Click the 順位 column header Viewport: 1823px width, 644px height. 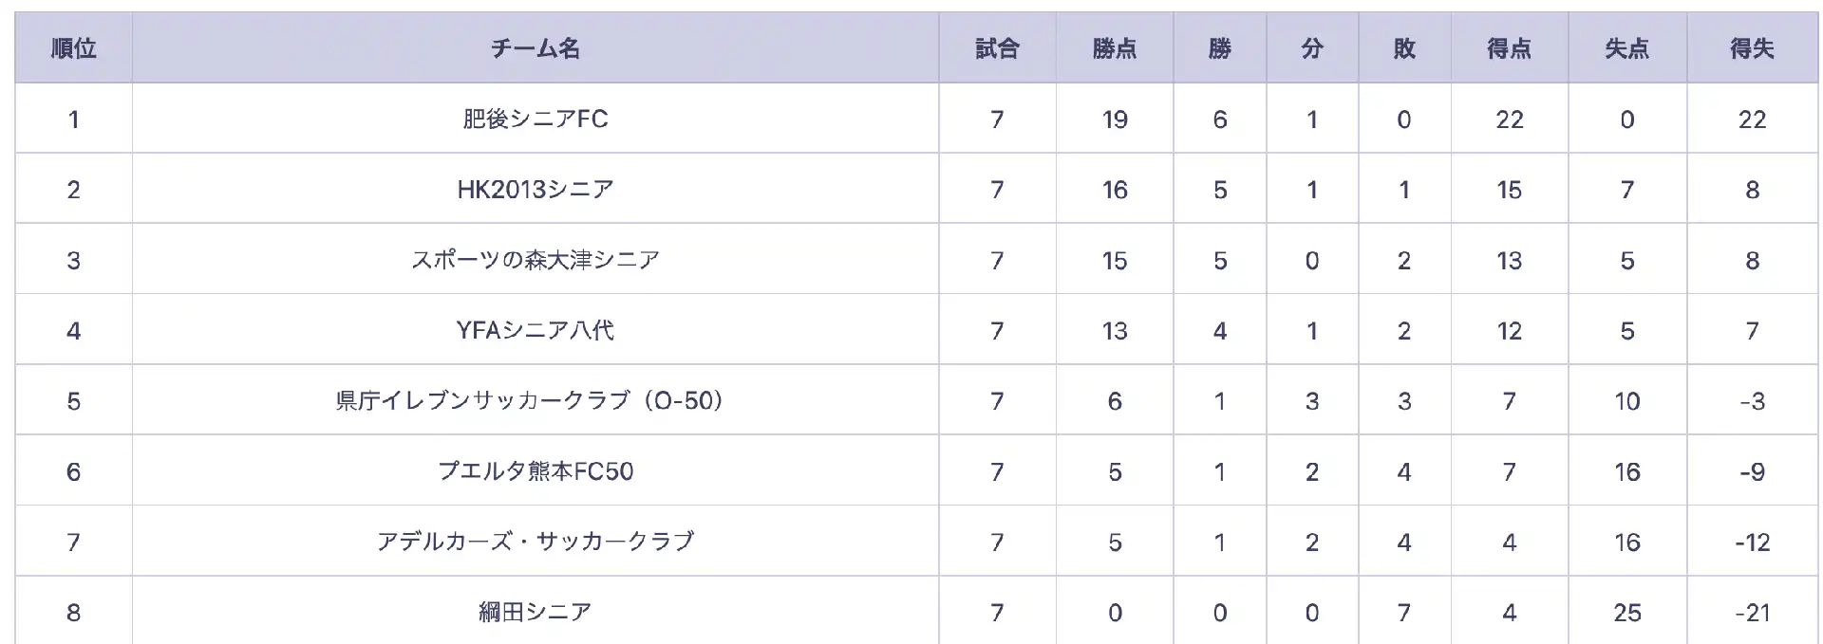pyautogui.click(x=73, y=48)
